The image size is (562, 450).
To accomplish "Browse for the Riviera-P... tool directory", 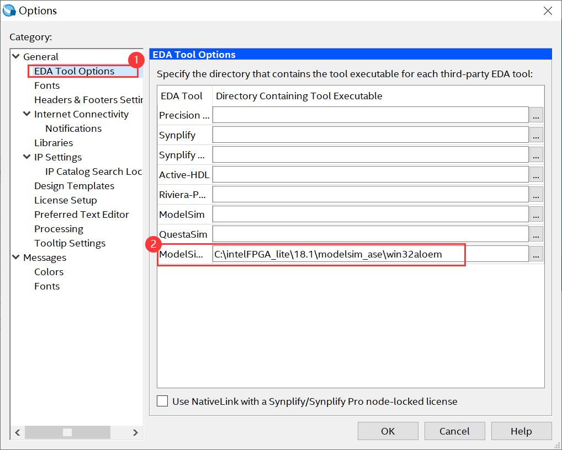I will (536, 194).
